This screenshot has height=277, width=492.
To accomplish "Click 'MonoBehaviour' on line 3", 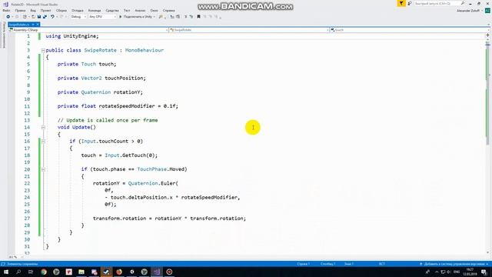I will point(145,50).
